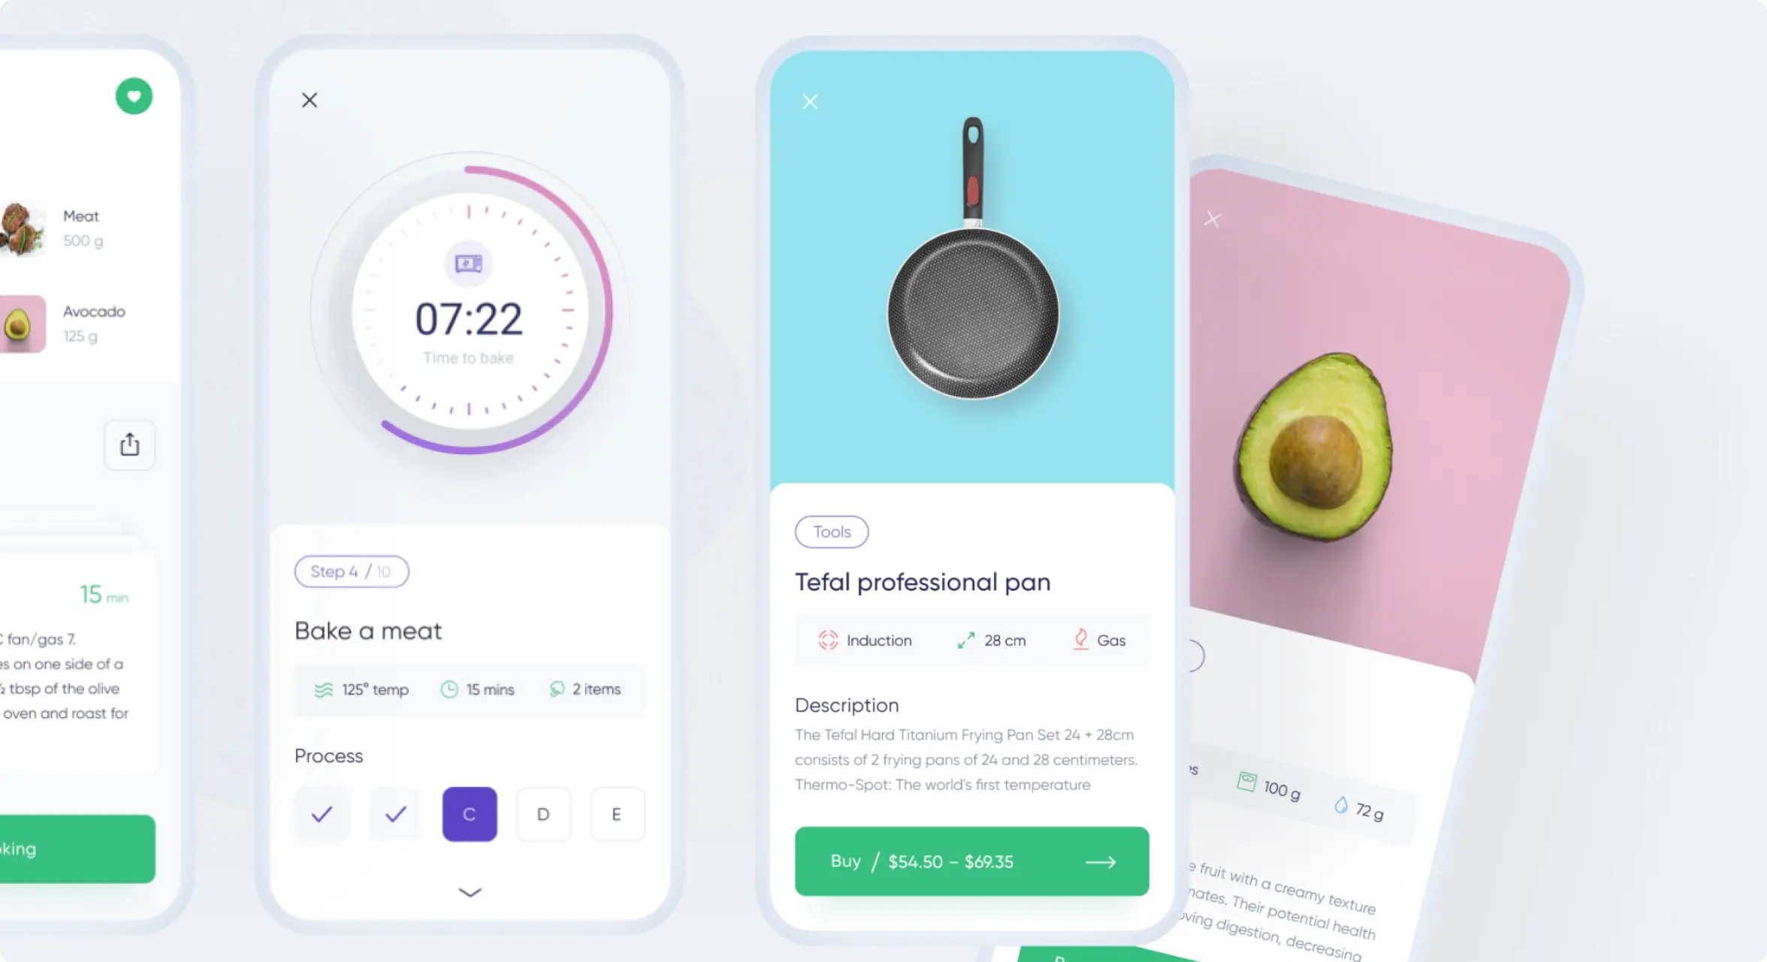Select step C in the process indicator

(x=470, y=814)
